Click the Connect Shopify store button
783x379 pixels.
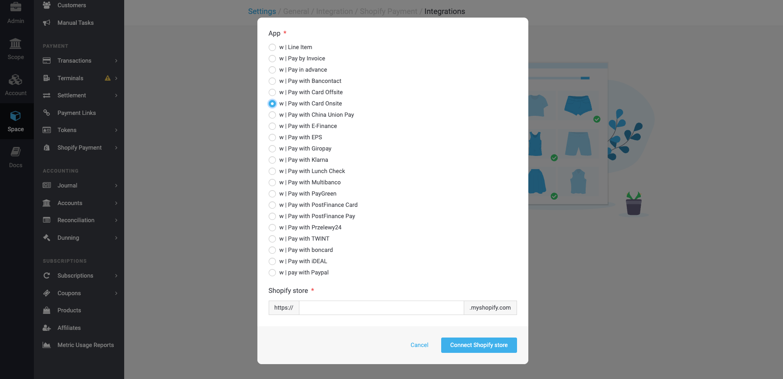[x=479, y=345]
